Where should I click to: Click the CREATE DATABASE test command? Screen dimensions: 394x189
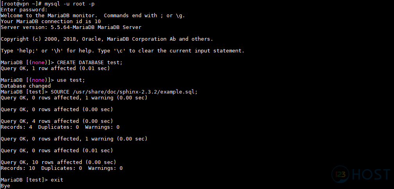coord(90,62)
